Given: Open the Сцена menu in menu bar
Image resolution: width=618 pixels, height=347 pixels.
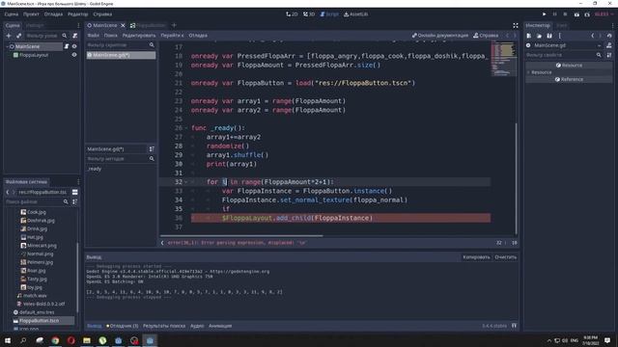Looking at the screenshot, I should click(12, 14).
